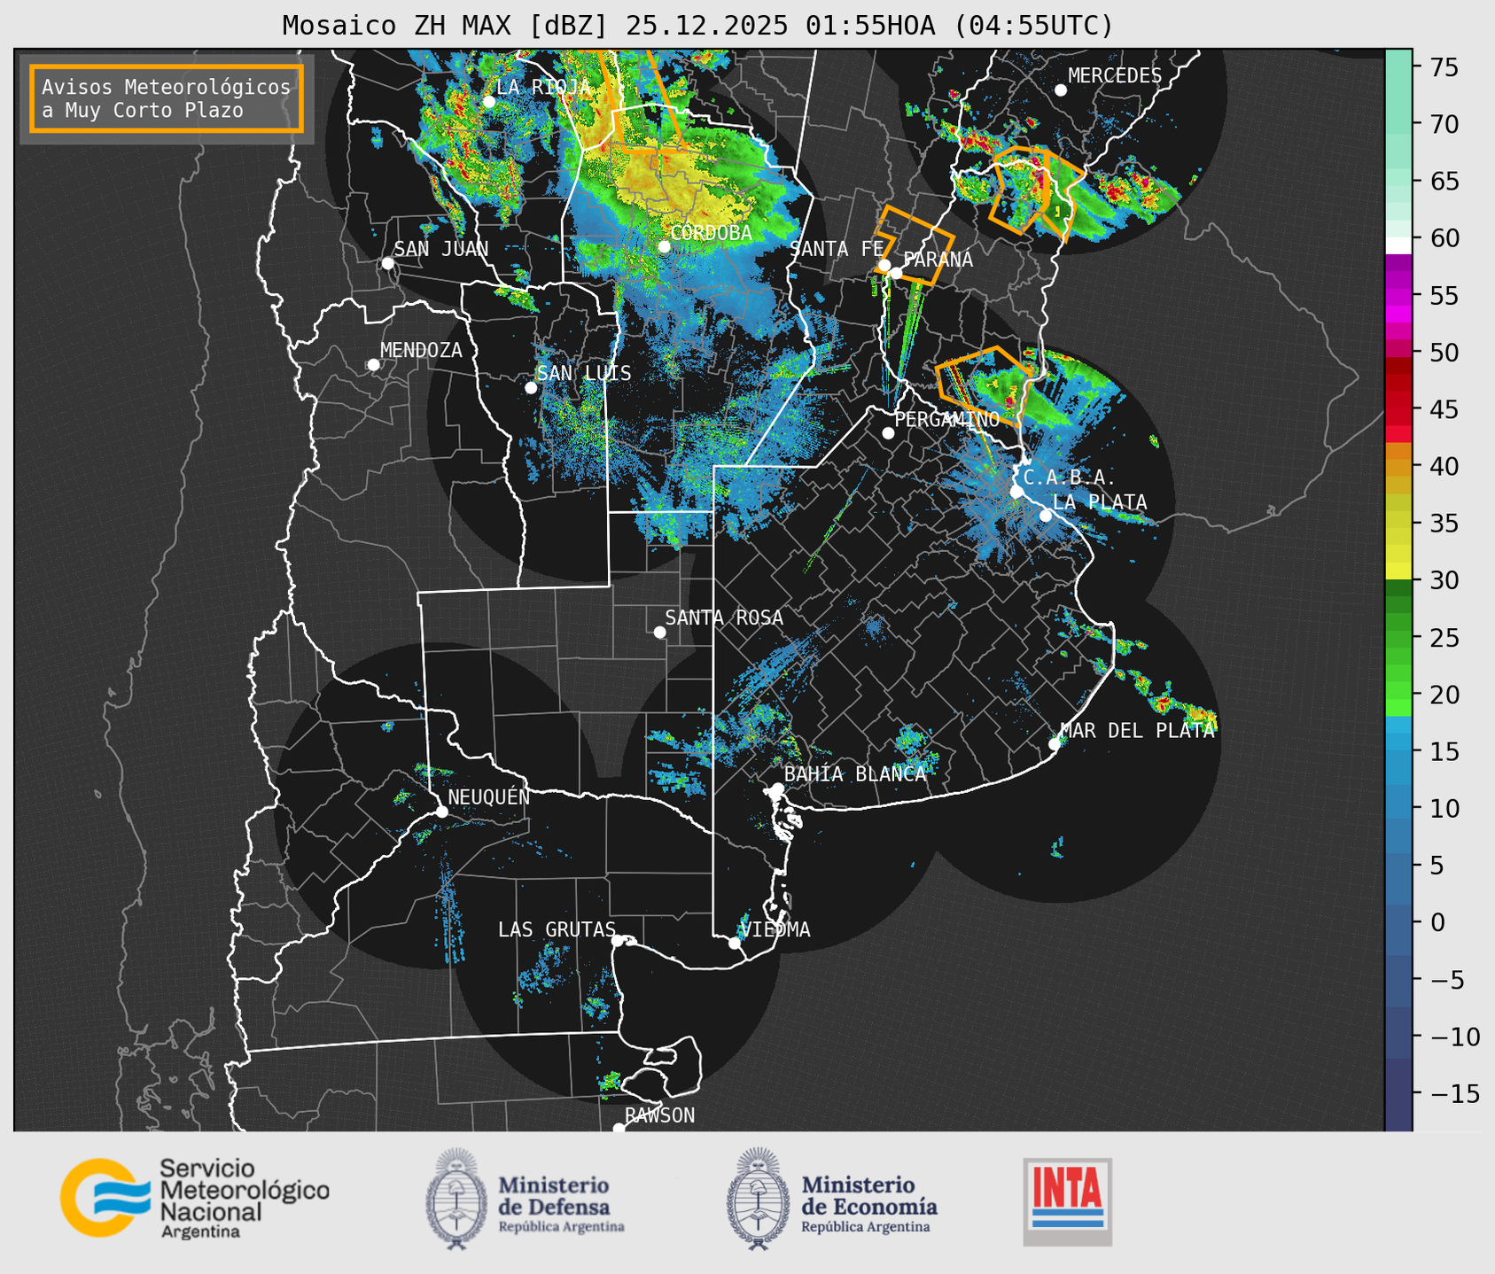Click the INTA logo
This screenshot has width=1495, height=1274.
coord(1067,1201)
